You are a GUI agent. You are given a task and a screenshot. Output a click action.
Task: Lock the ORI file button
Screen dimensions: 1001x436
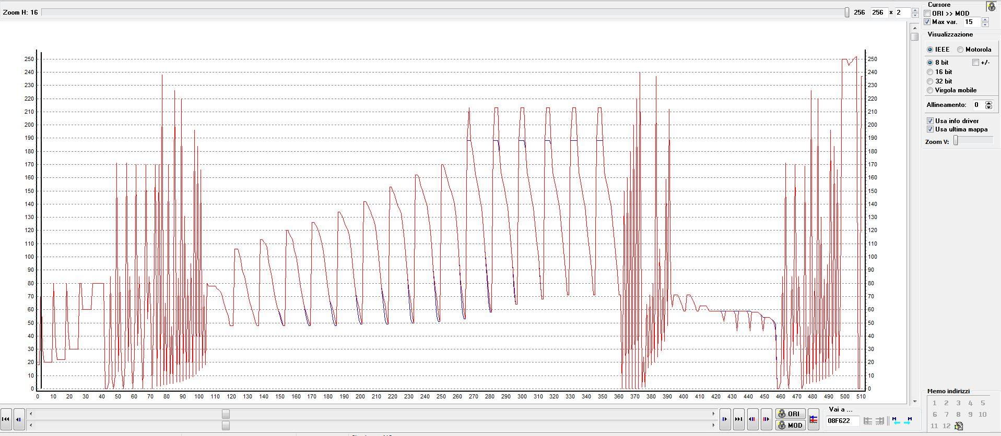[x=790, y=414]
